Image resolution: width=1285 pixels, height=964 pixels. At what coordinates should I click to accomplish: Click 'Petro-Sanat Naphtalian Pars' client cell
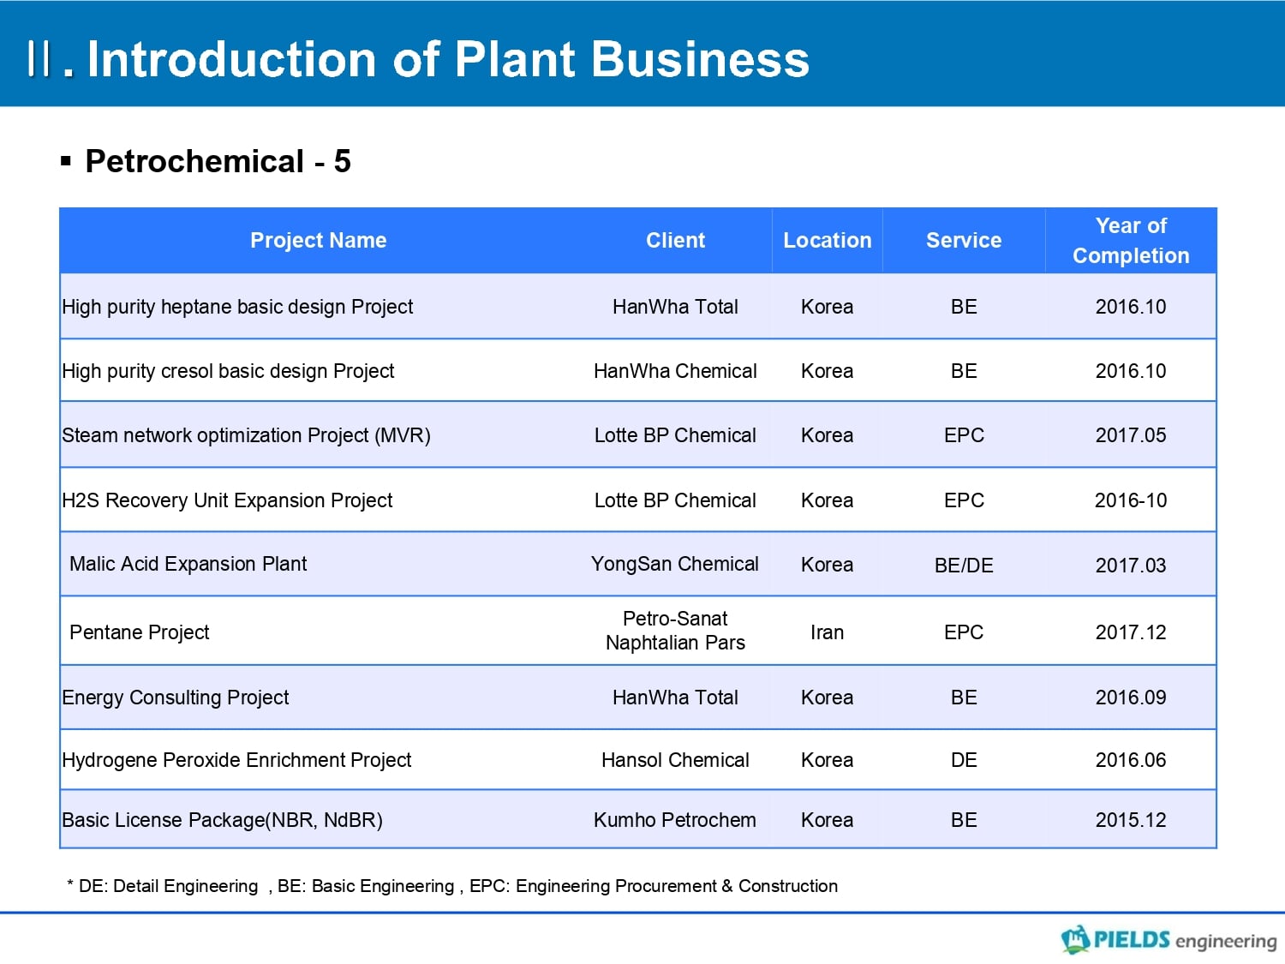675,631
